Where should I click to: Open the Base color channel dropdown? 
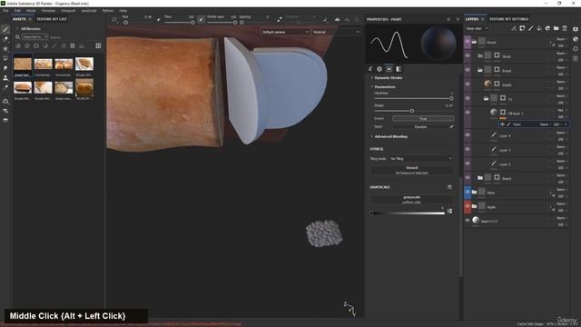(x=478, y=28)
